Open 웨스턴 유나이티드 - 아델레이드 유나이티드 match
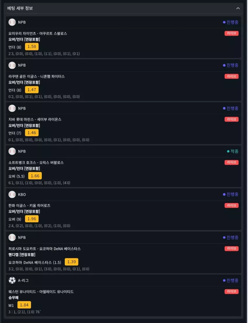This screenshot has width=248, height=323. point(41,292)
